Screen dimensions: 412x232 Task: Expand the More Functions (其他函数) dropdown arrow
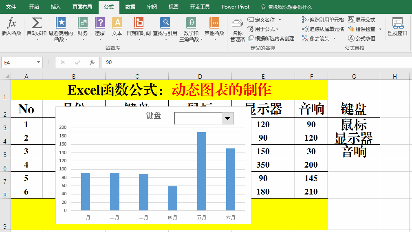pos(215,40)
